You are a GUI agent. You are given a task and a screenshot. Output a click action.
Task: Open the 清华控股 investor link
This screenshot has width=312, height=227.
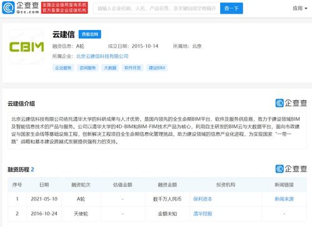(203, 214)
